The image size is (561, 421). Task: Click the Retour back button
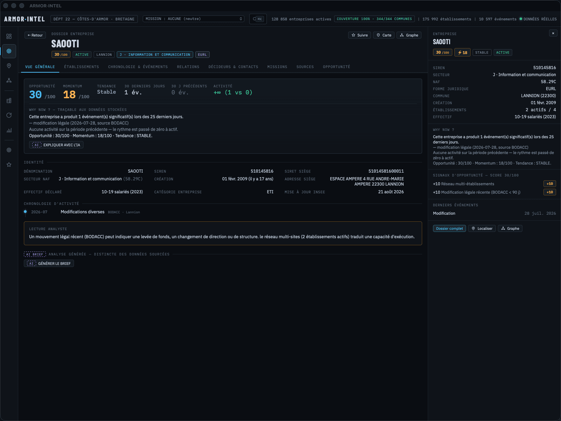[35, 35]
